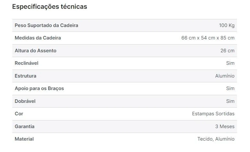Click "Sim" in the Apoio para os Braços row
The height and width of the screenshot is (152, 250).
coord(230,88)
